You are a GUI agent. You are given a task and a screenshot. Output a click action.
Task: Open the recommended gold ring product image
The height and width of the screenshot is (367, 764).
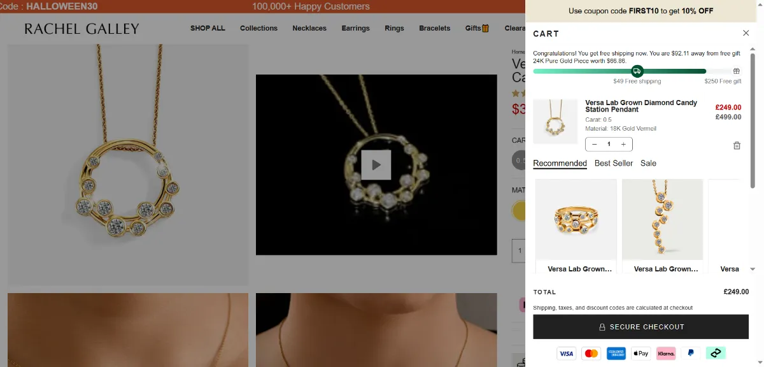coord(576,219)
